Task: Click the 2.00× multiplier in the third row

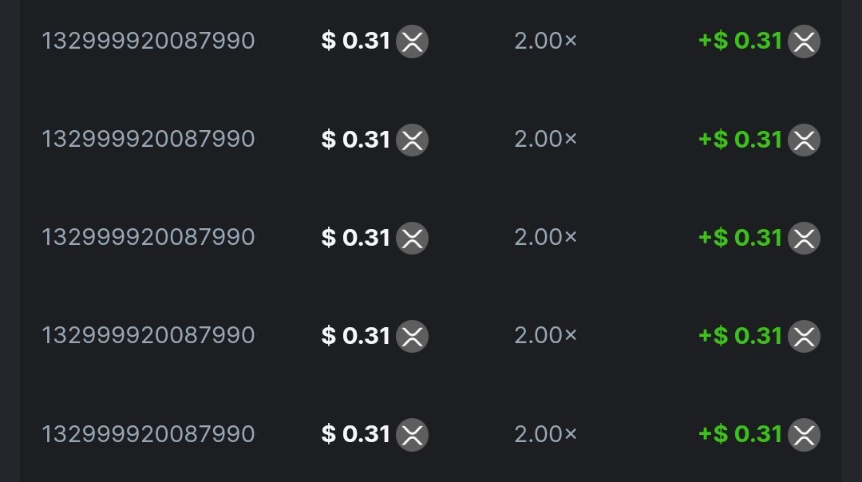Action: click(545, 237)
